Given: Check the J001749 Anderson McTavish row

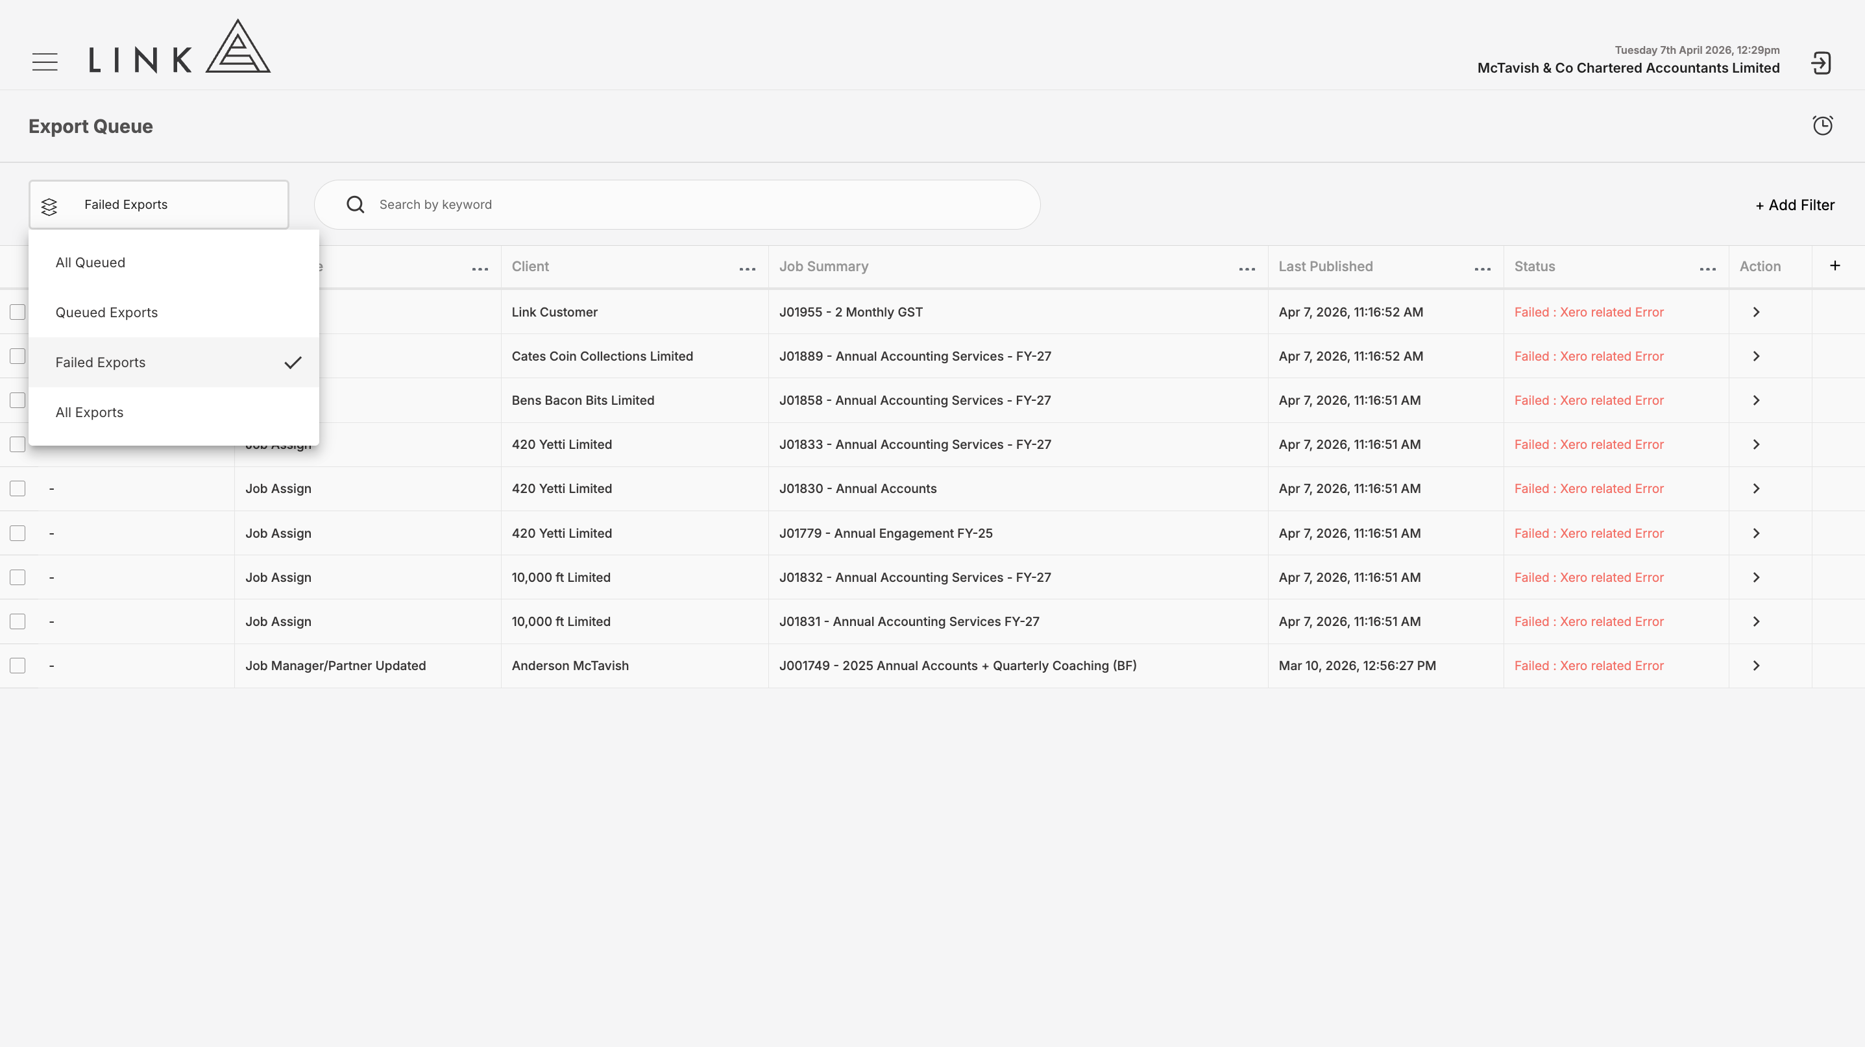Looking at the screenshot, I should coord(18,666).
